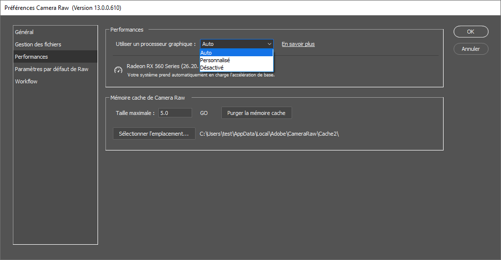Open the Général preferences section
Screen dimensions: 501x260
tap(55, 32)
